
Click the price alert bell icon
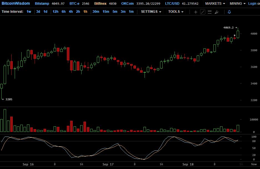(229, 12)
